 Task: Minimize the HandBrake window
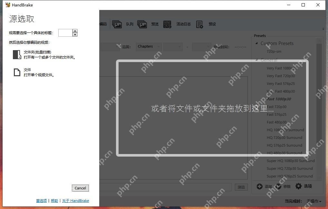pos(289,5)
